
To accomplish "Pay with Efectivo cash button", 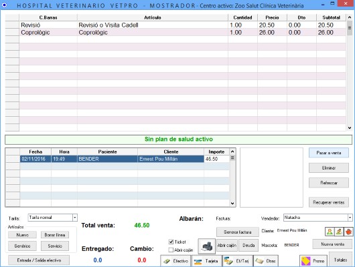I will tap(175, 261).
